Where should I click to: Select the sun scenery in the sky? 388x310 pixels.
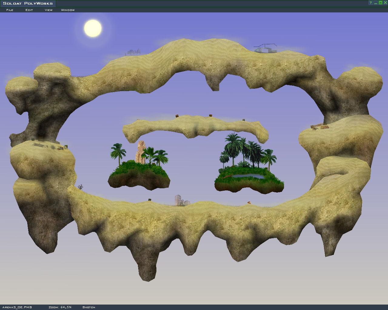point(93,28)
